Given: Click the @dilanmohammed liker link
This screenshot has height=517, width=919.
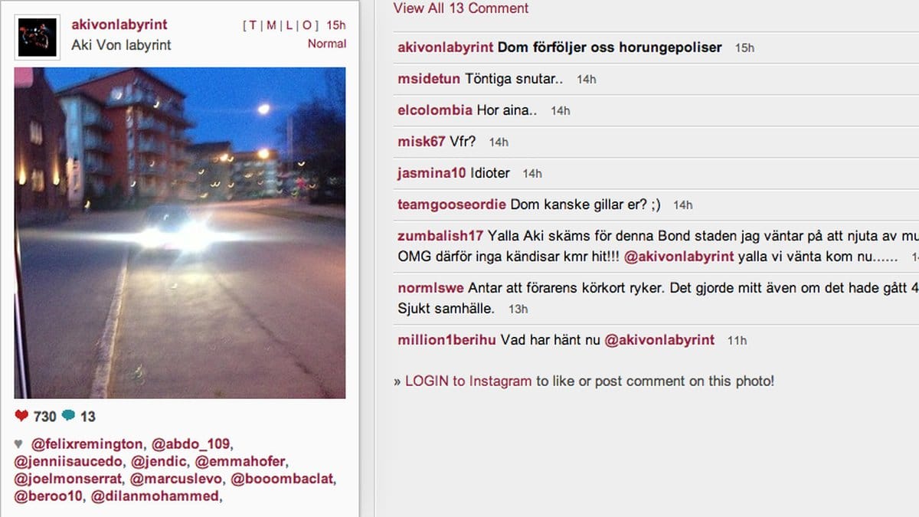Looking at the screenshot, I should pyautogui.click(x=155, y=496).
